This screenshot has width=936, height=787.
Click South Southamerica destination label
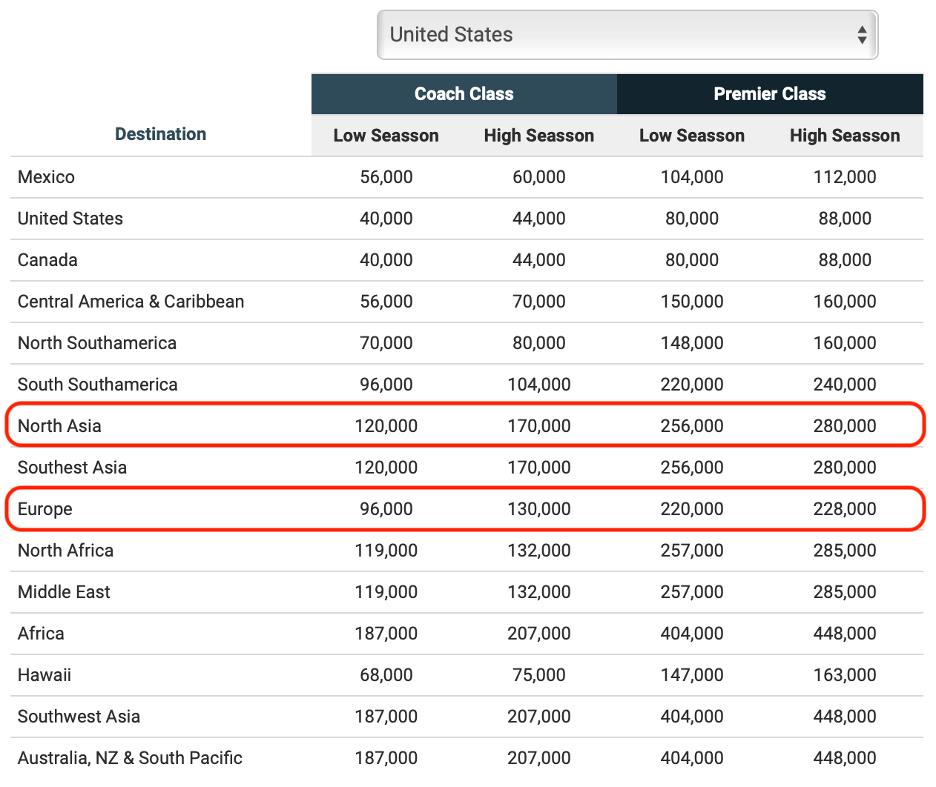coord(97,385)
